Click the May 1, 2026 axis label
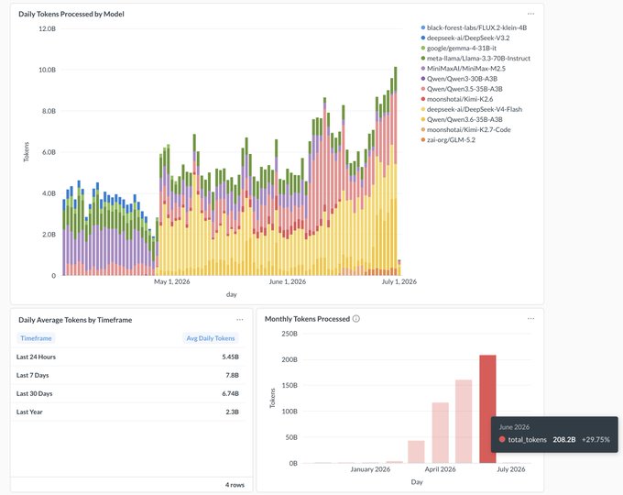The height and width of the screenshot is (495, 623). pos(171,281)
